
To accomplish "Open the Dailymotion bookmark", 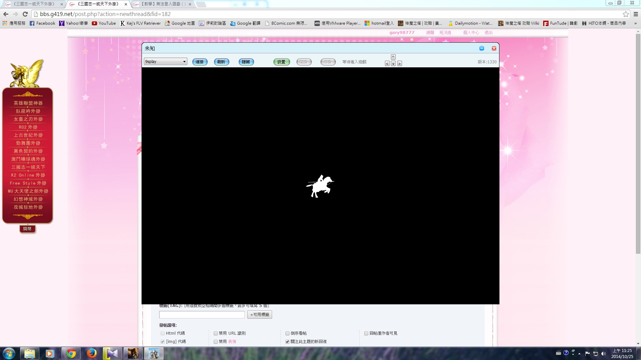I will (470, 23).
